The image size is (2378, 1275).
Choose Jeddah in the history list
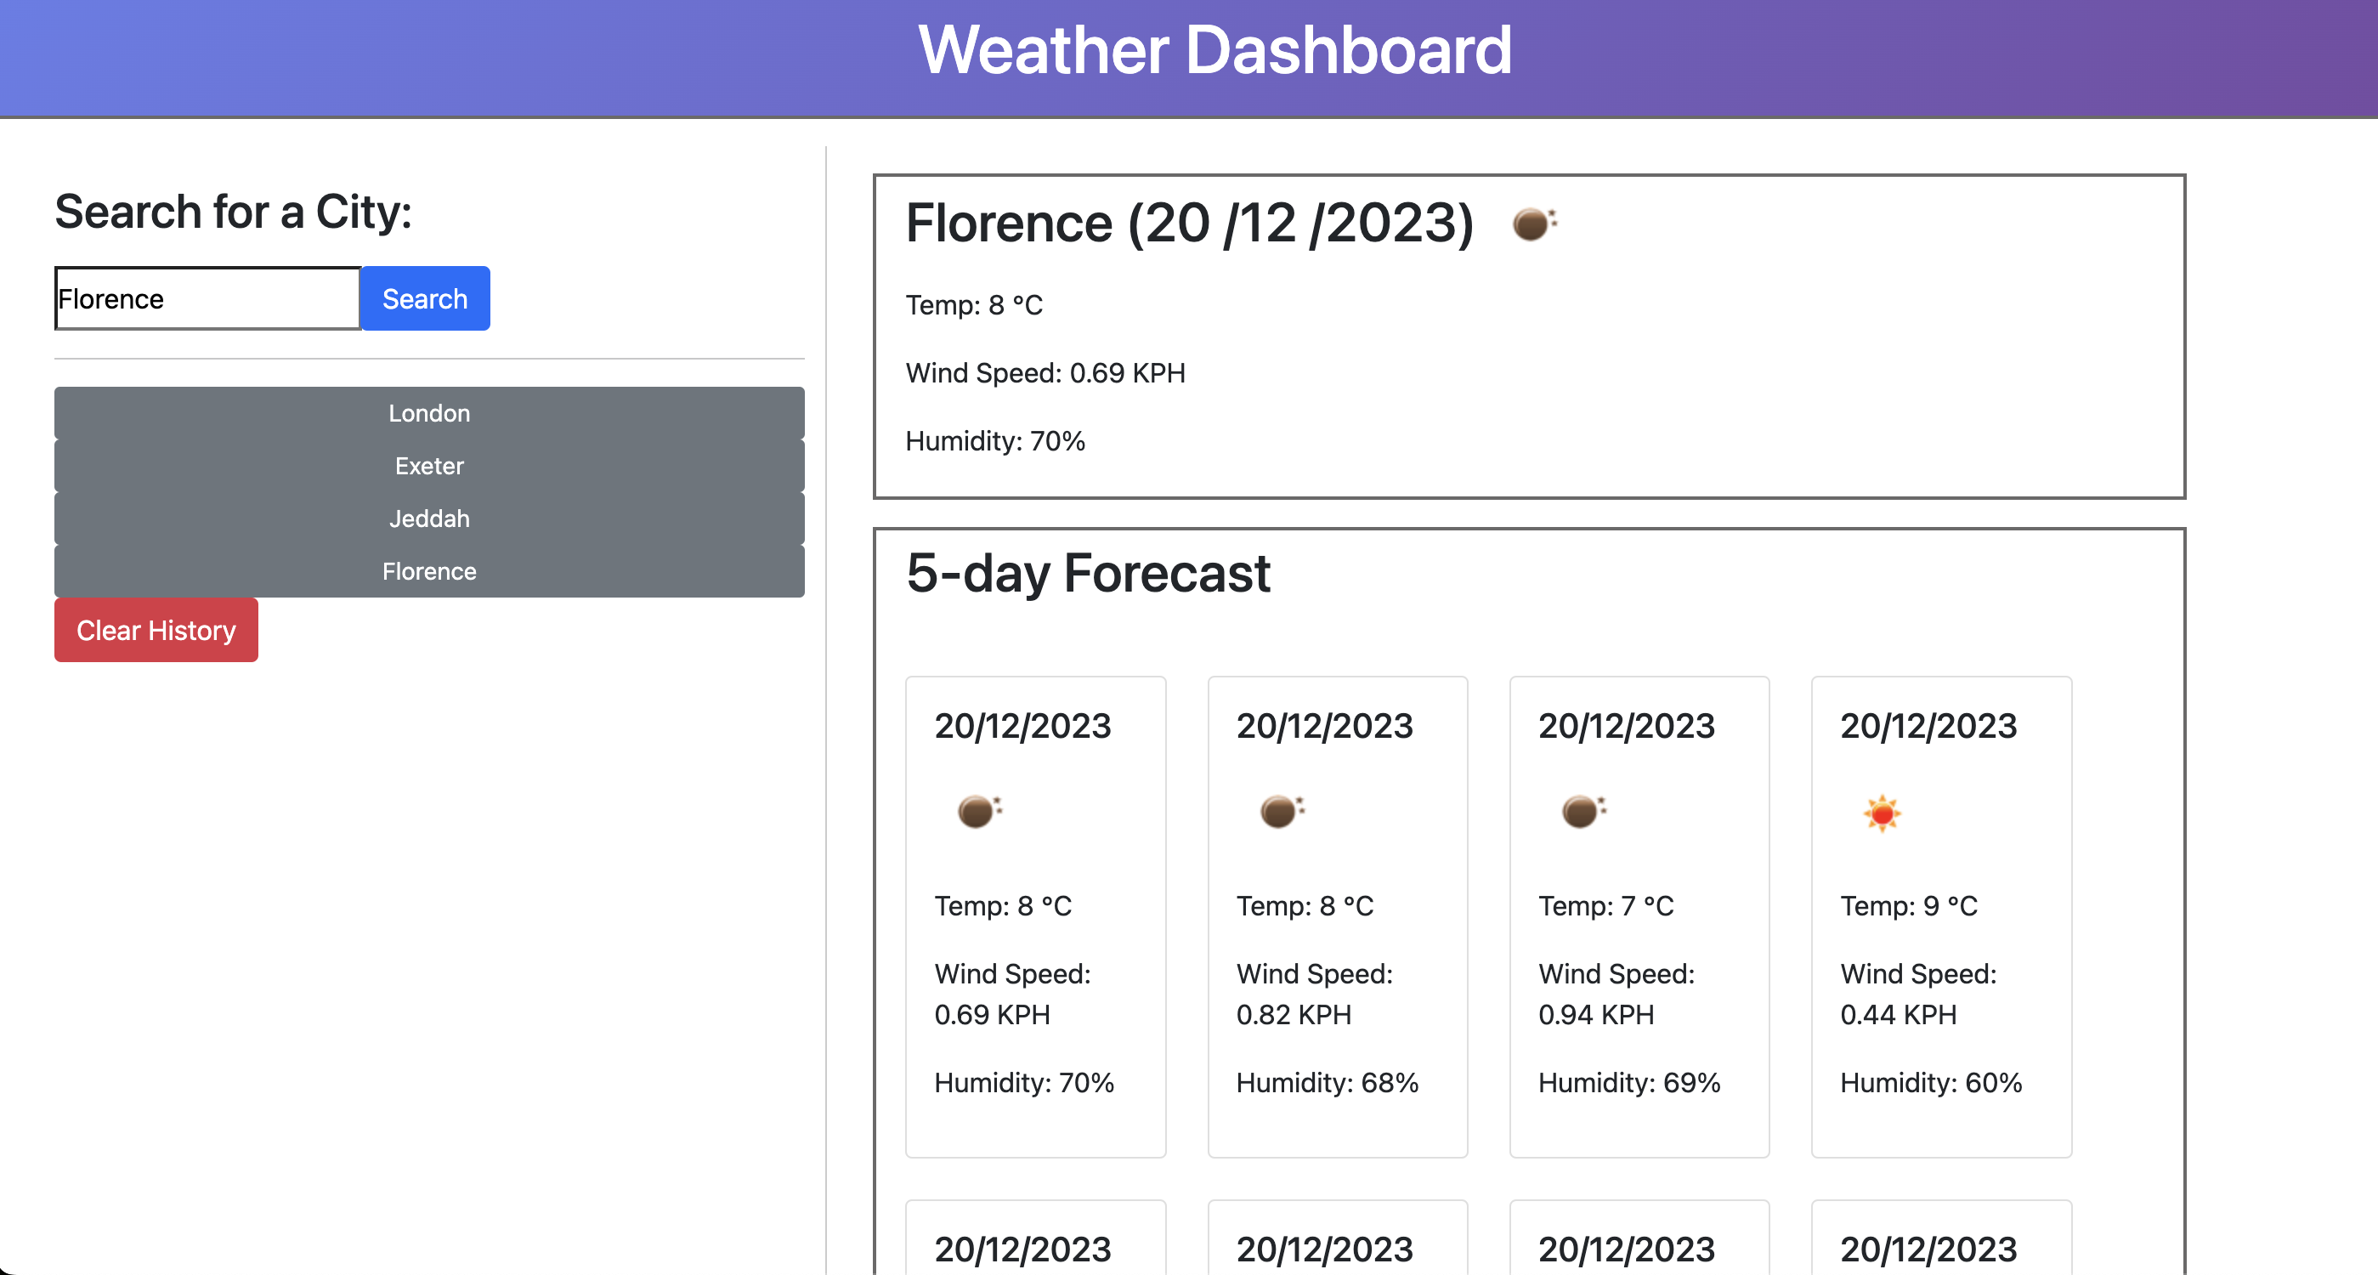429,518
